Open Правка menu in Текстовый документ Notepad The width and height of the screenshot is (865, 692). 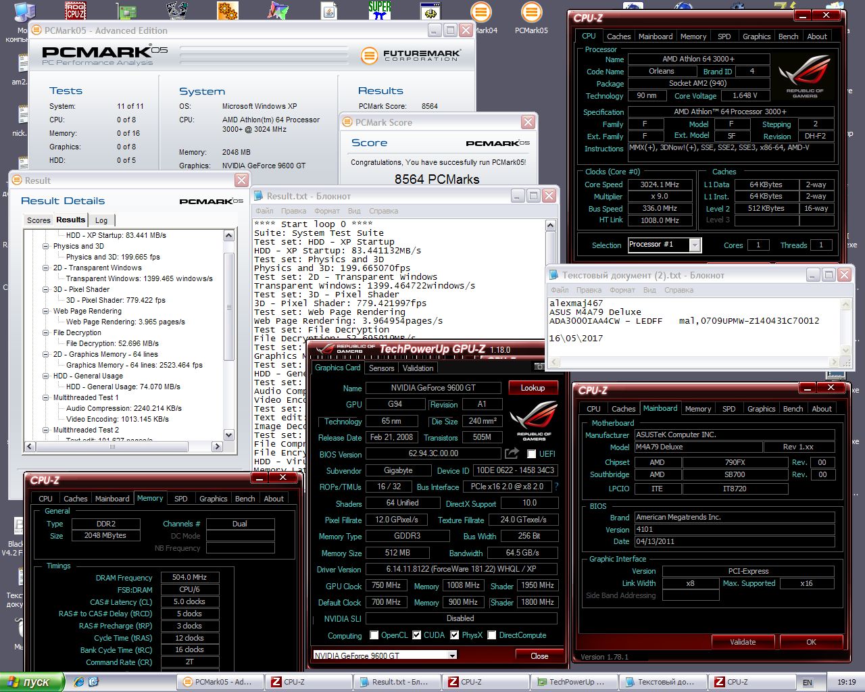click(x=589, y=290)
